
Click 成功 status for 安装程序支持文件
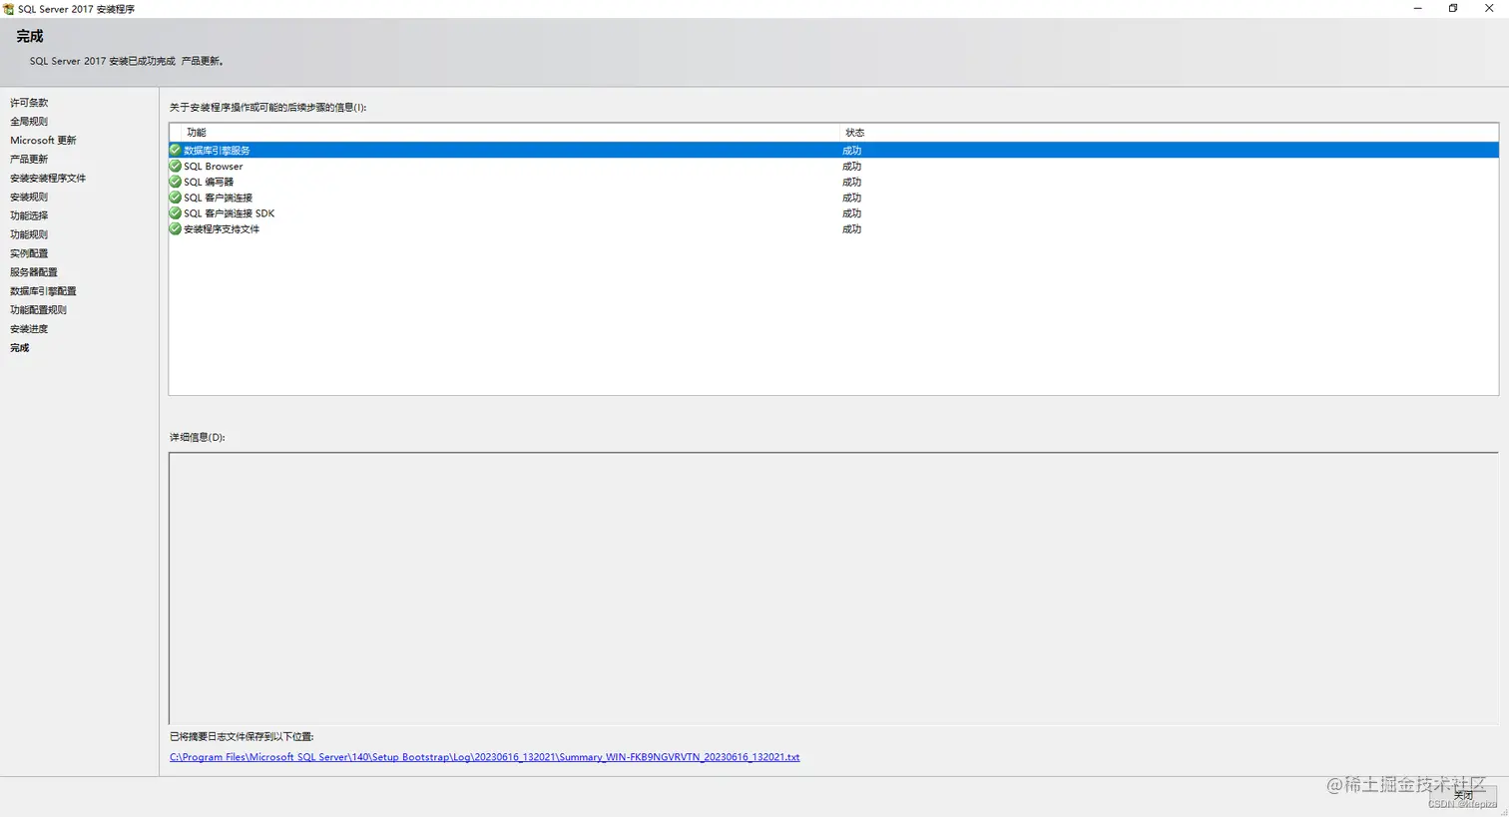pos(851,228)
